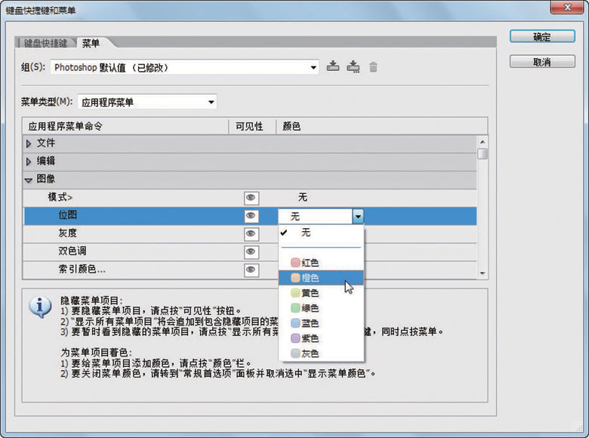Choose 红色 from the color list
This screenshot has height=438, width=589.
coord(310,263)
